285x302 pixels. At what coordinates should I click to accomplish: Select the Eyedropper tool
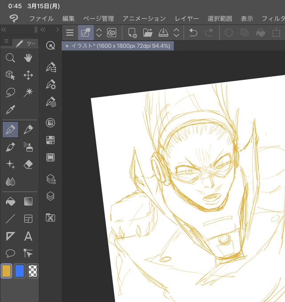click(x=10, y=110)
